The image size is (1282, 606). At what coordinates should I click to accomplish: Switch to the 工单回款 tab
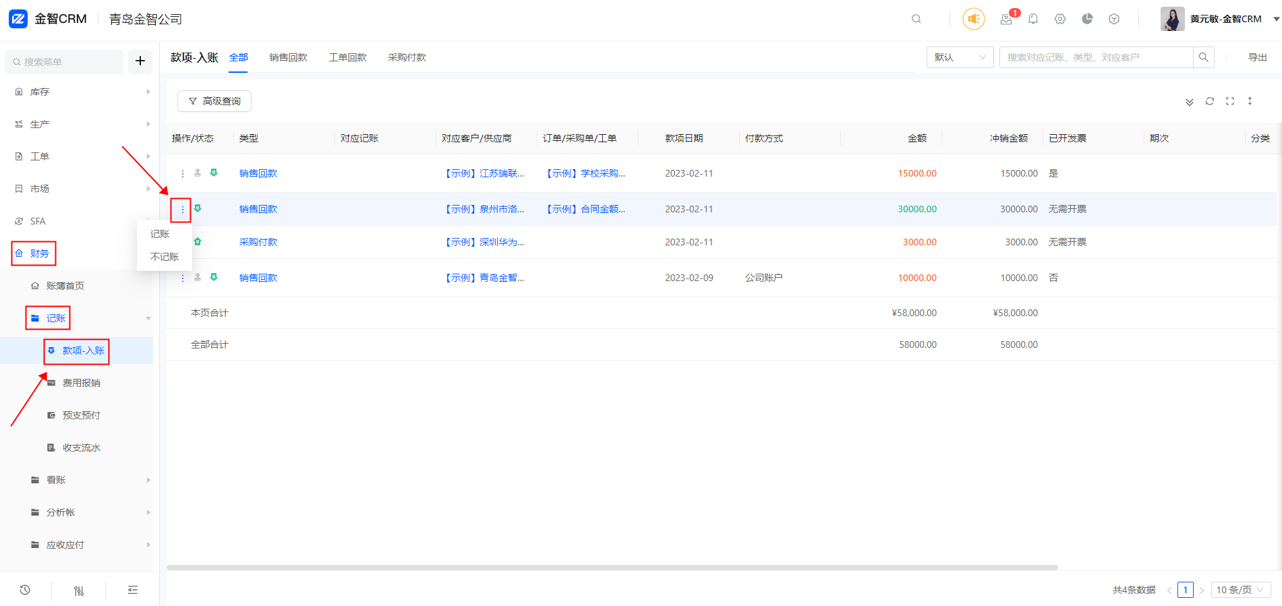(347, 57)
